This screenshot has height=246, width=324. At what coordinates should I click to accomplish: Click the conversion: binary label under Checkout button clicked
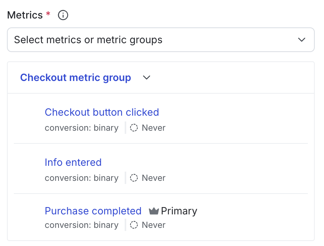(82, 128)
